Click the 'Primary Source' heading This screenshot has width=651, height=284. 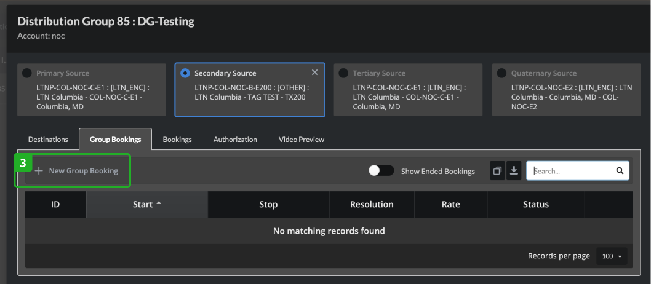(63, 73)
